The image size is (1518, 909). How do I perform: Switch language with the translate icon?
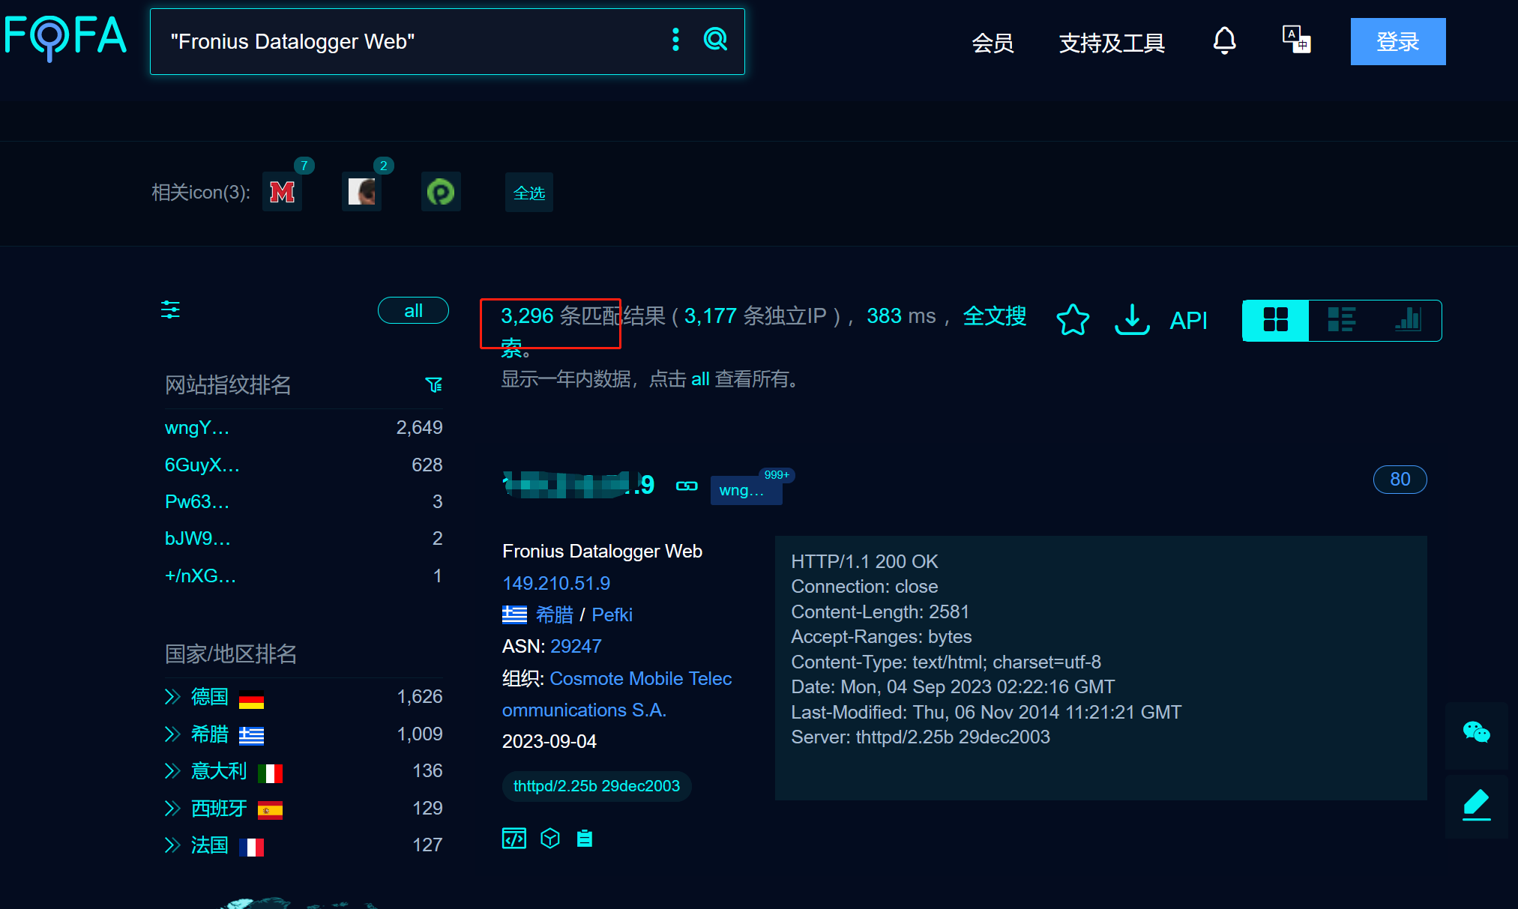[x=1296, y=39]
